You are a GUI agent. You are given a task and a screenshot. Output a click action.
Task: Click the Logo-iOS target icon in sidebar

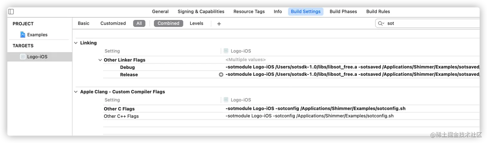click(x=23, y=57)
